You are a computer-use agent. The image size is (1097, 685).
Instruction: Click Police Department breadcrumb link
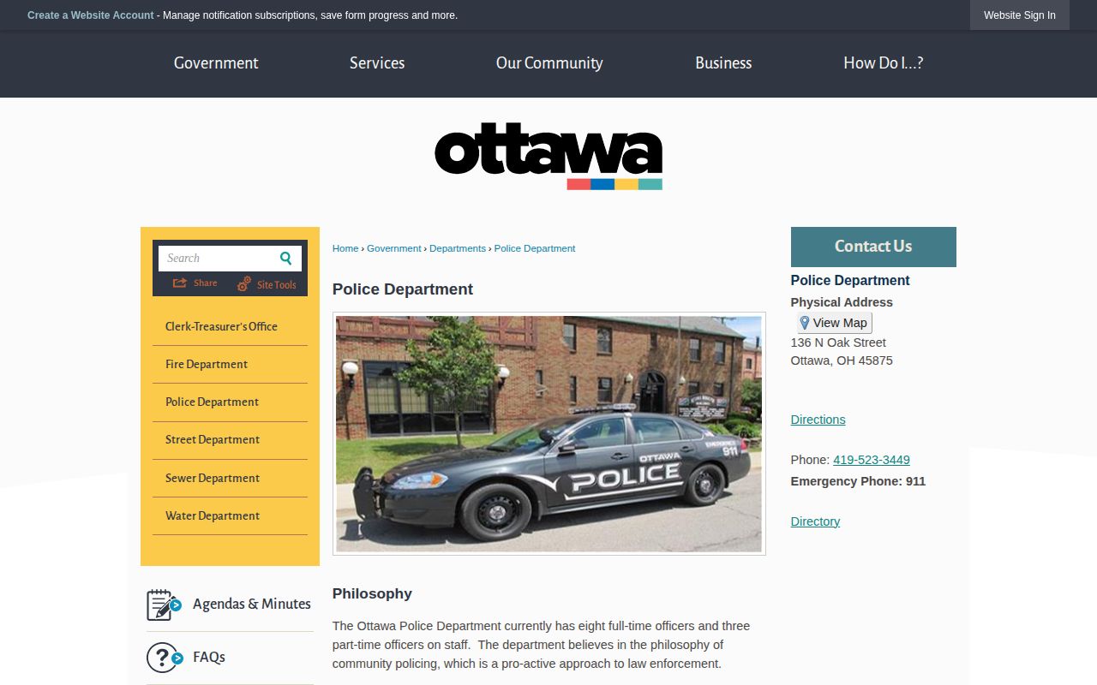(x=535, y=248)
